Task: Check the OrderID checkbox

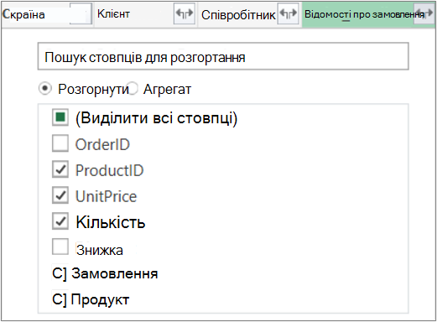Action: [60, 143]
